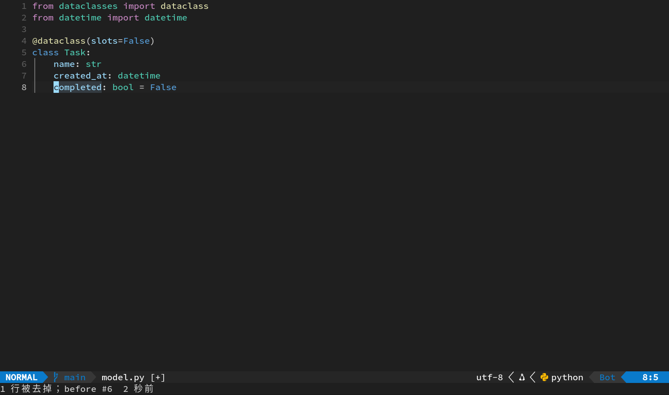Click line number 1 in the gutter
This screenshot has width=669, height=395.
pos(24,6)
